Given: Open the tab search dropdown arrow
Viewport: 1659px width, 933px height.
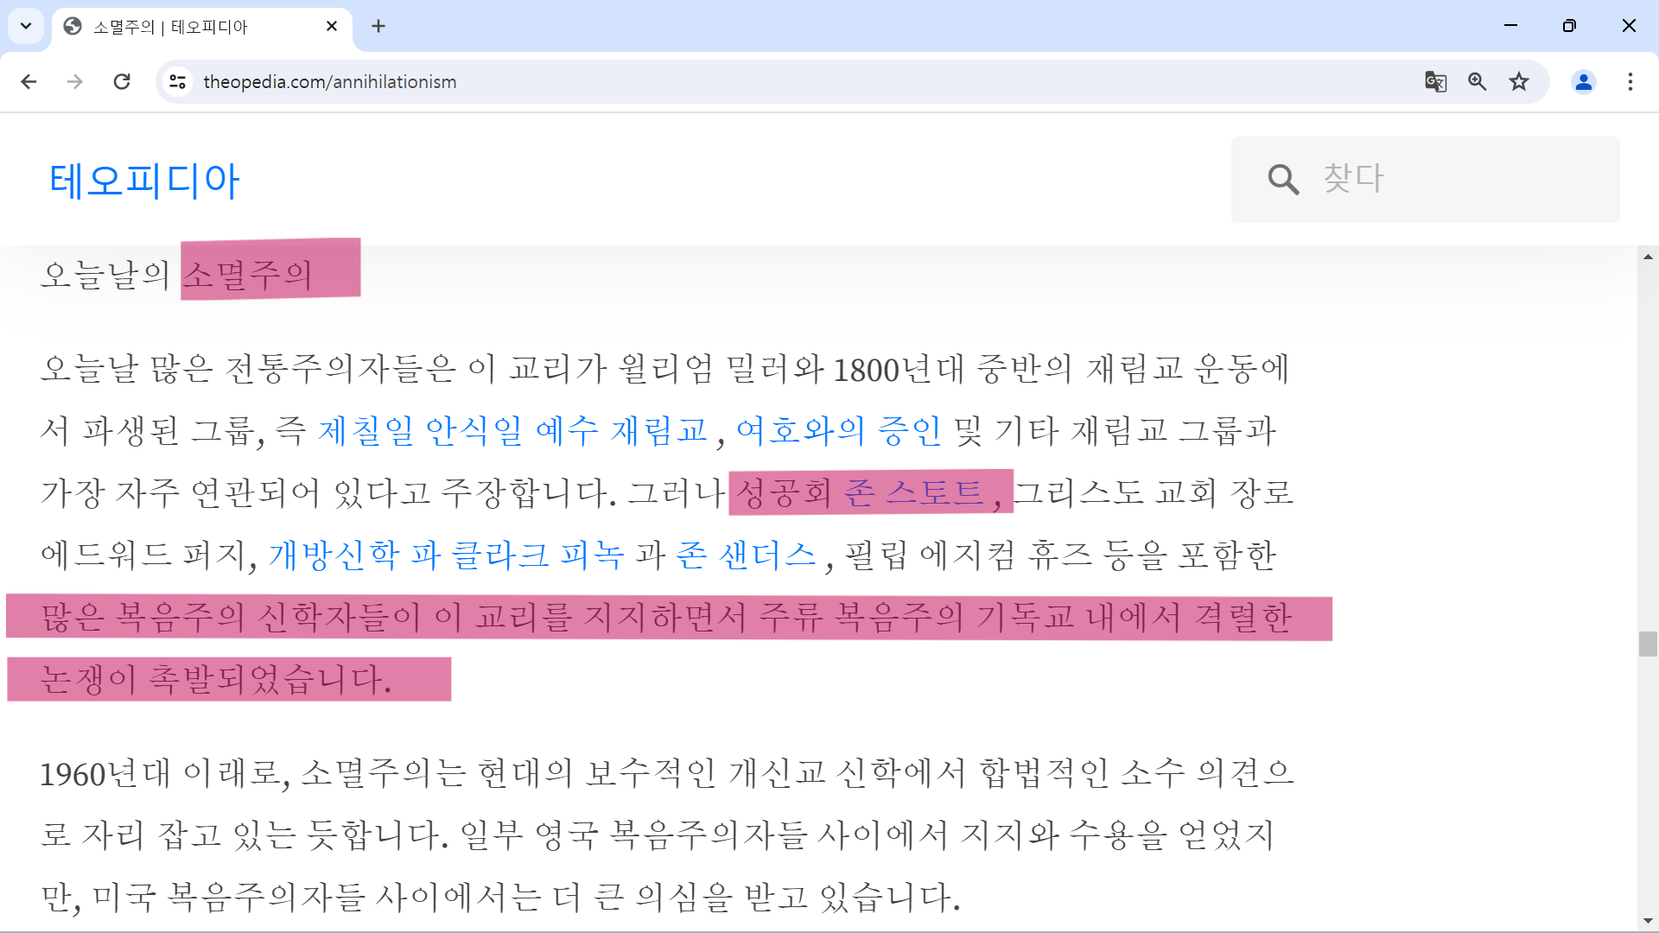Looking at the screenshot, I should click(26, 26).
